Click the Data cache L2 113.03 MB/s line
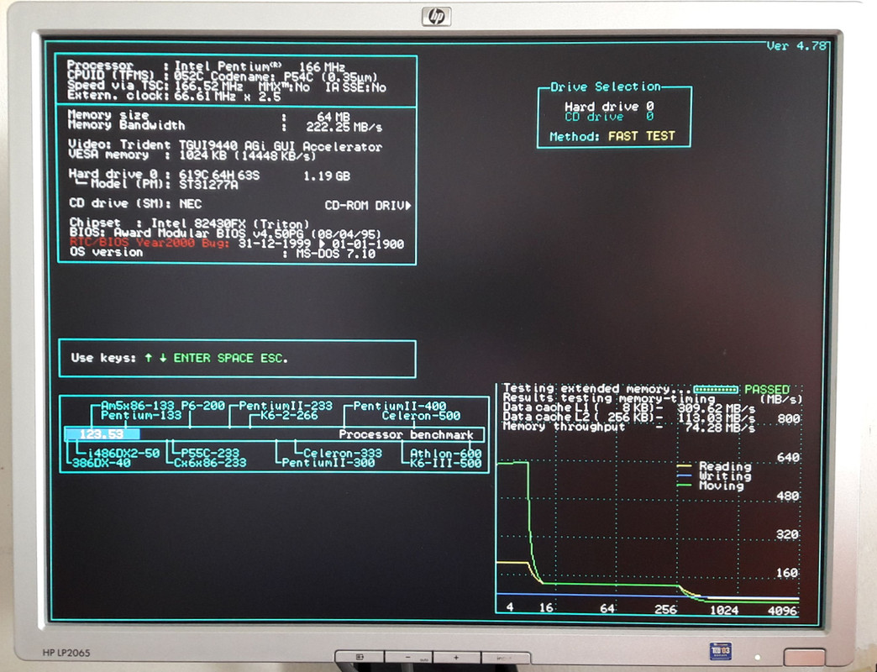This screenshot has width=877, height=672. click(x=629, y=417)
